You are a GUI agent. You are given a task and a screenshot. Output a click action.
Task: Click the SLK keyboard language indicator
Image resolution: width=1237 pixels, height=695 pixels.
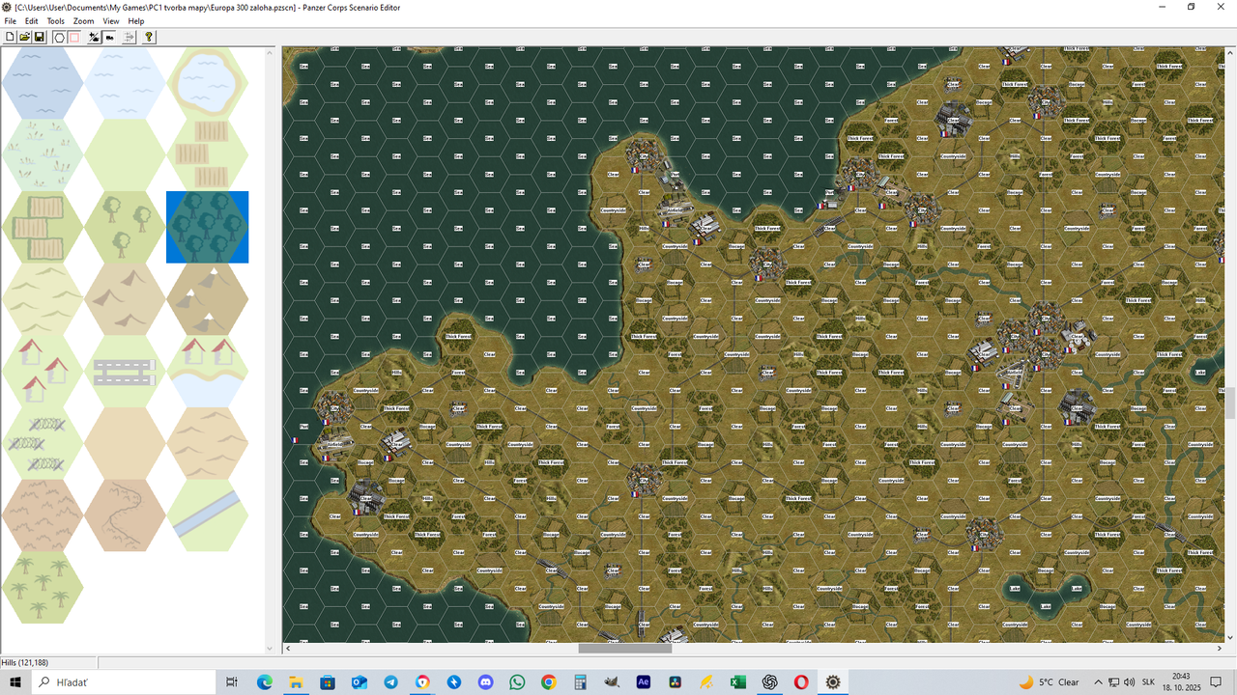tap(1148, 681)
